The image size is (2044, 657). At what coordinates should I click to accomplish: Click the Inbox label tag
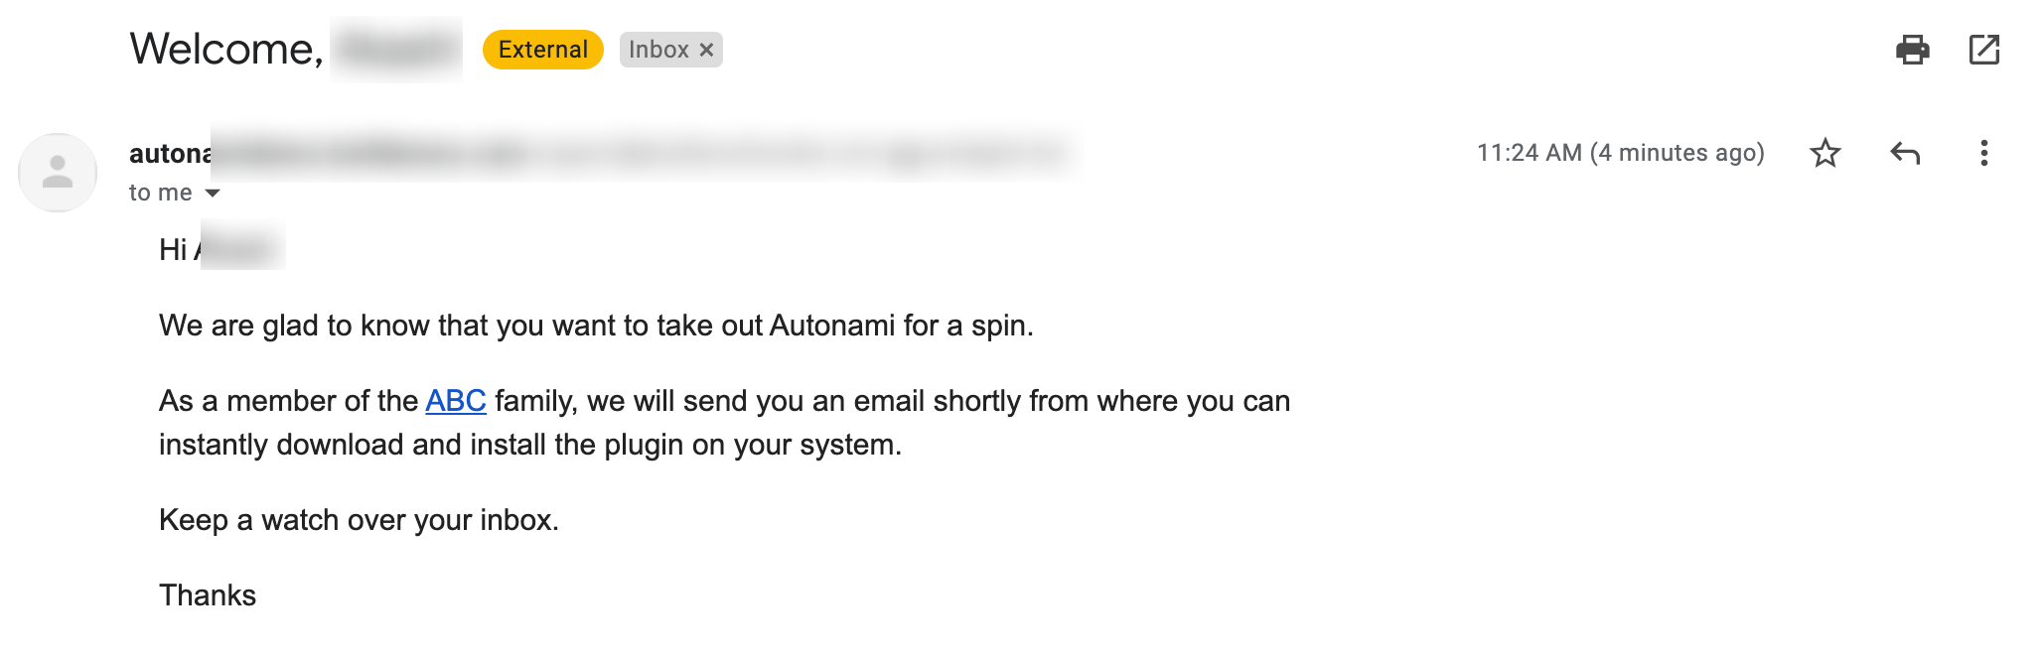(658, 50)
